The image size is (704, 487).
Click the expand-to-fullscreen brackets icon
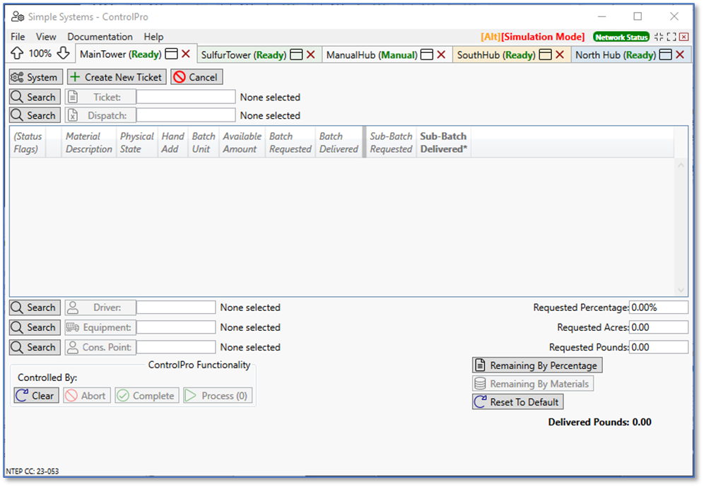pos(671,37)
